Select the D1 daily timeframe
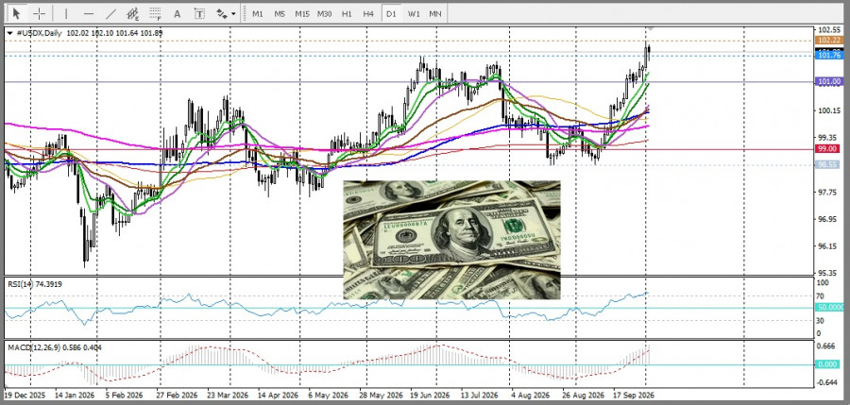This screenshot has width=850, height=405. [391, 13]
